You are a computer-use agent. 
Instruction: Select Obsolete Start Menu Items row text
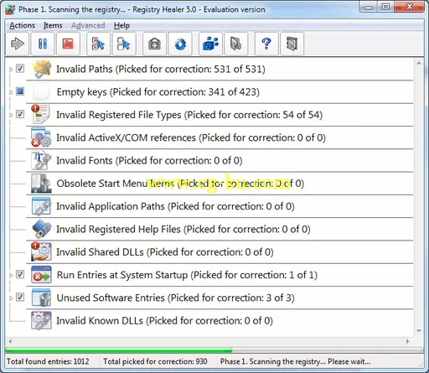(x=180, y=184)
